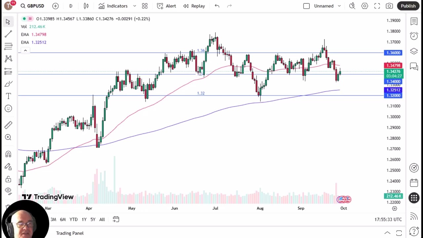Click the ruler measure tool
This screenshot has height=238, width=423.
pyautogui.click(x=8, y=125)
